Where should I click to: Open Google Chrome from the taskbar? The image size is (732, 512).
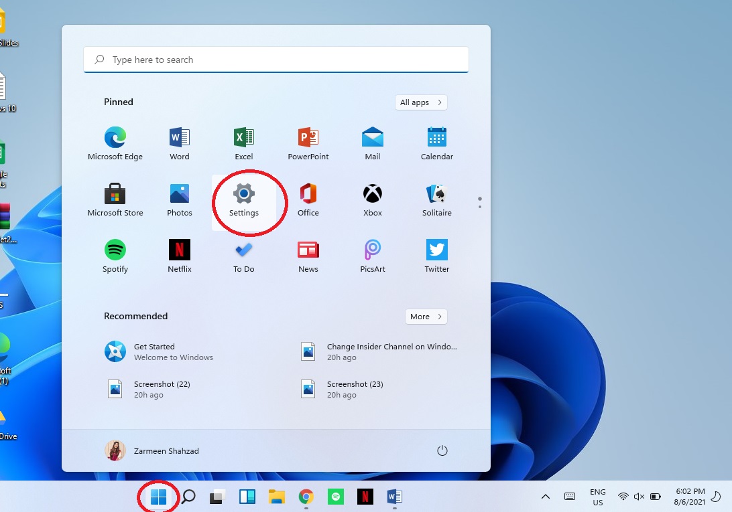click(x=306, y=497)
